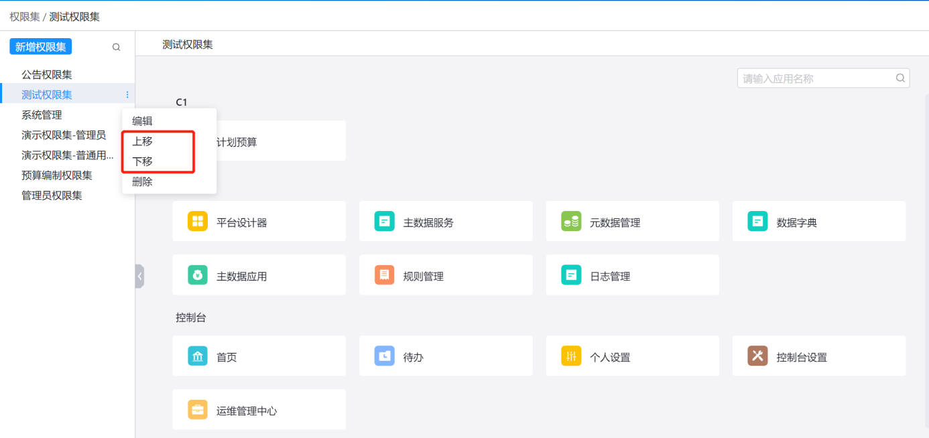This screenshot has height=438, width=929.
Task: Collapse the left sidebar panel handle
Action: (139, 276)
